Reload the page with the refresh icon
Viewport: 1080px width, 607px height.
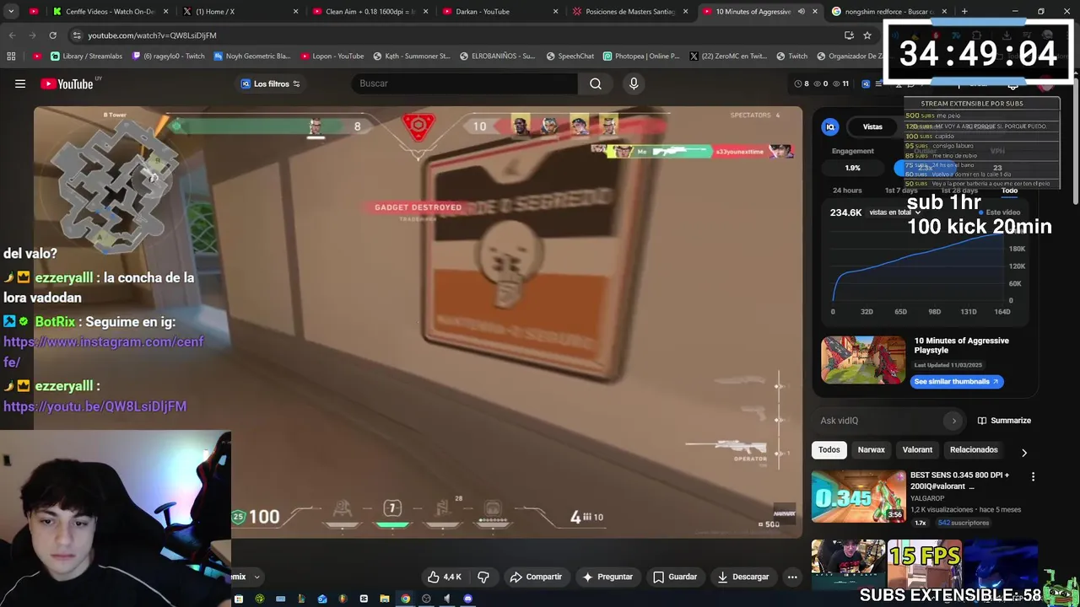[x=52, y=35]
